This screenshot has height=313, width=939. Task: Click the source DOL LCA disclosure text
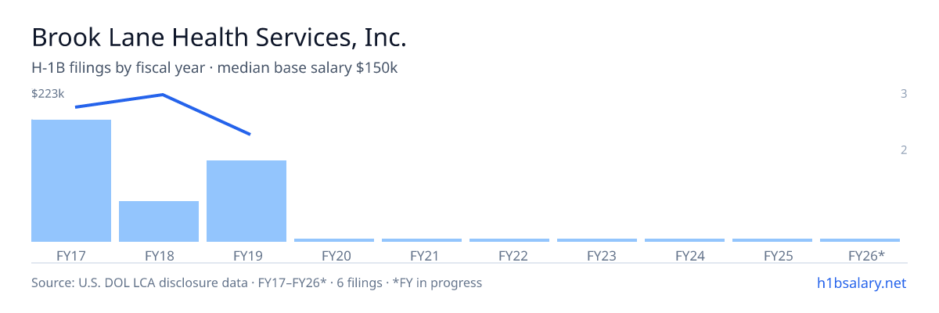pyautogui.click(x=257, y=282)
